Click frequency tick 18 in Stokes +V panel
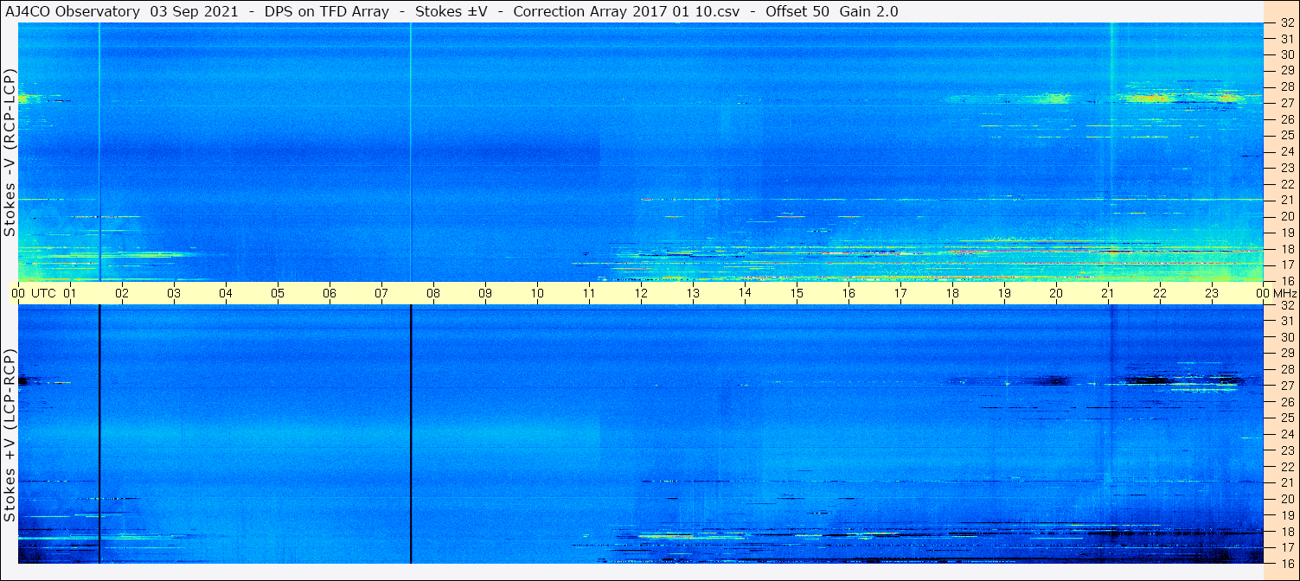1300x581 pixels. [x=1286, y=531]
